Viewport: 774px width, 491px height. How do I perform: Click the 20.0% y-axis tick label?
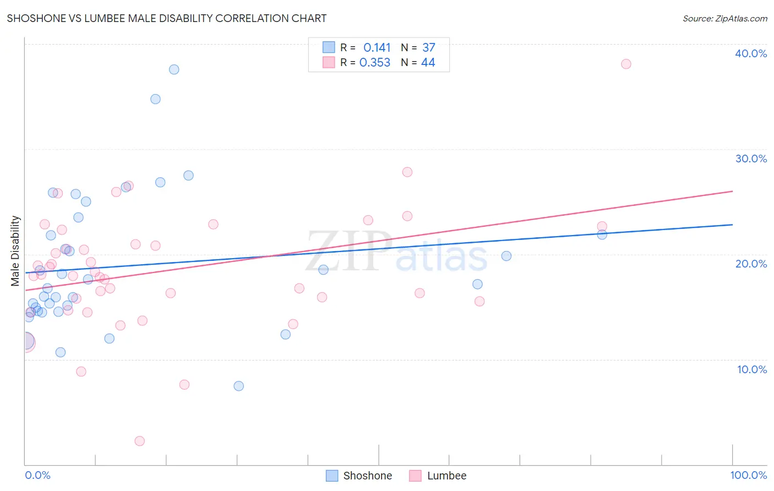point(751,264)
